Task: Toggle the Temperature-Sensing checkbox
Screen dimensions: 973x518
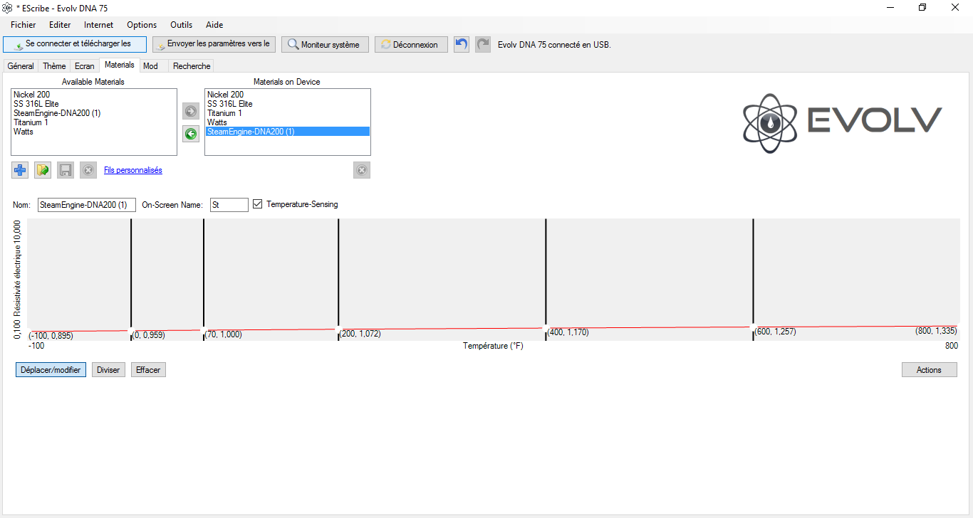Action: (x=258, y=204)
